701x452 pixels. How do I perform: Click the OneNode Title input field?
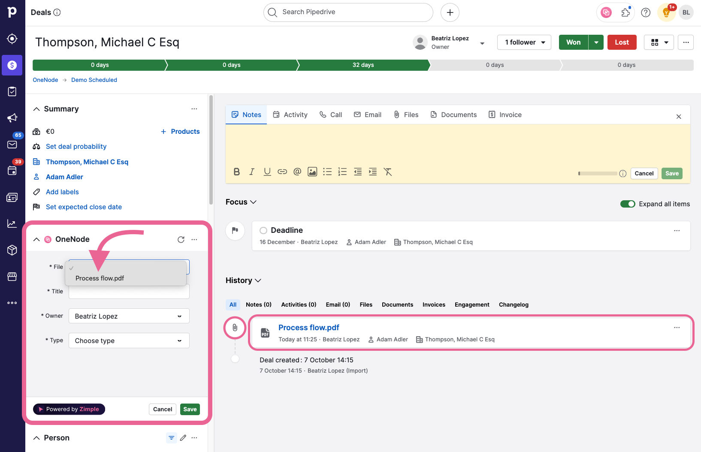tap(129, 292)
